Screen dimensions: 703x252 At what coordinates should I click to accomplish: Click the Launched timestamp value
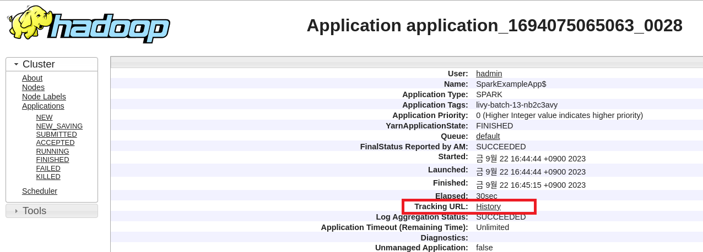[x=531, y=172]
